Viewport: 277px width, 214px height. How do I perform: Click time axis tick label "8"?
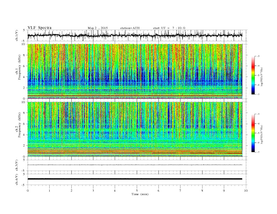202,191
